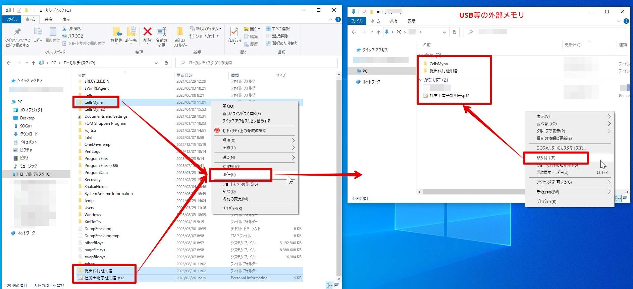633x289 pixels.
Task: Click blue help icon in left Explorer ribbon
Action: coord(338,19)
